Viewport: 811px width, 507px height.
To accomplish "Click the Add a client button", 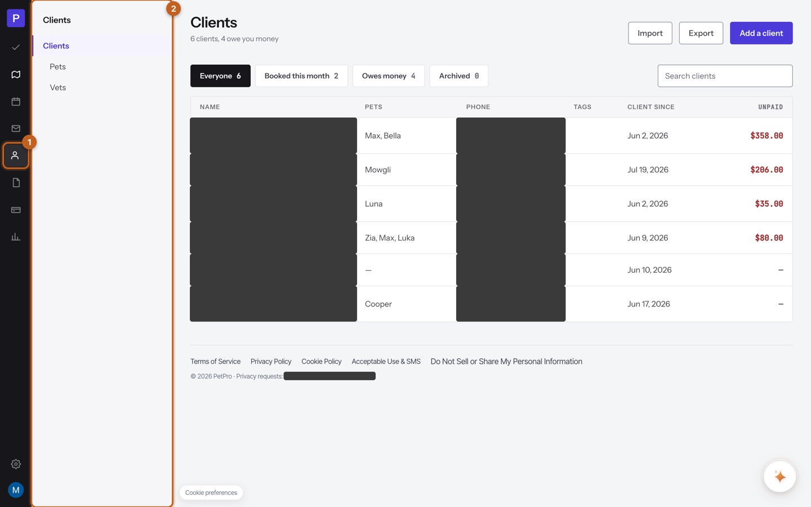I will click(x=761, y=33).
